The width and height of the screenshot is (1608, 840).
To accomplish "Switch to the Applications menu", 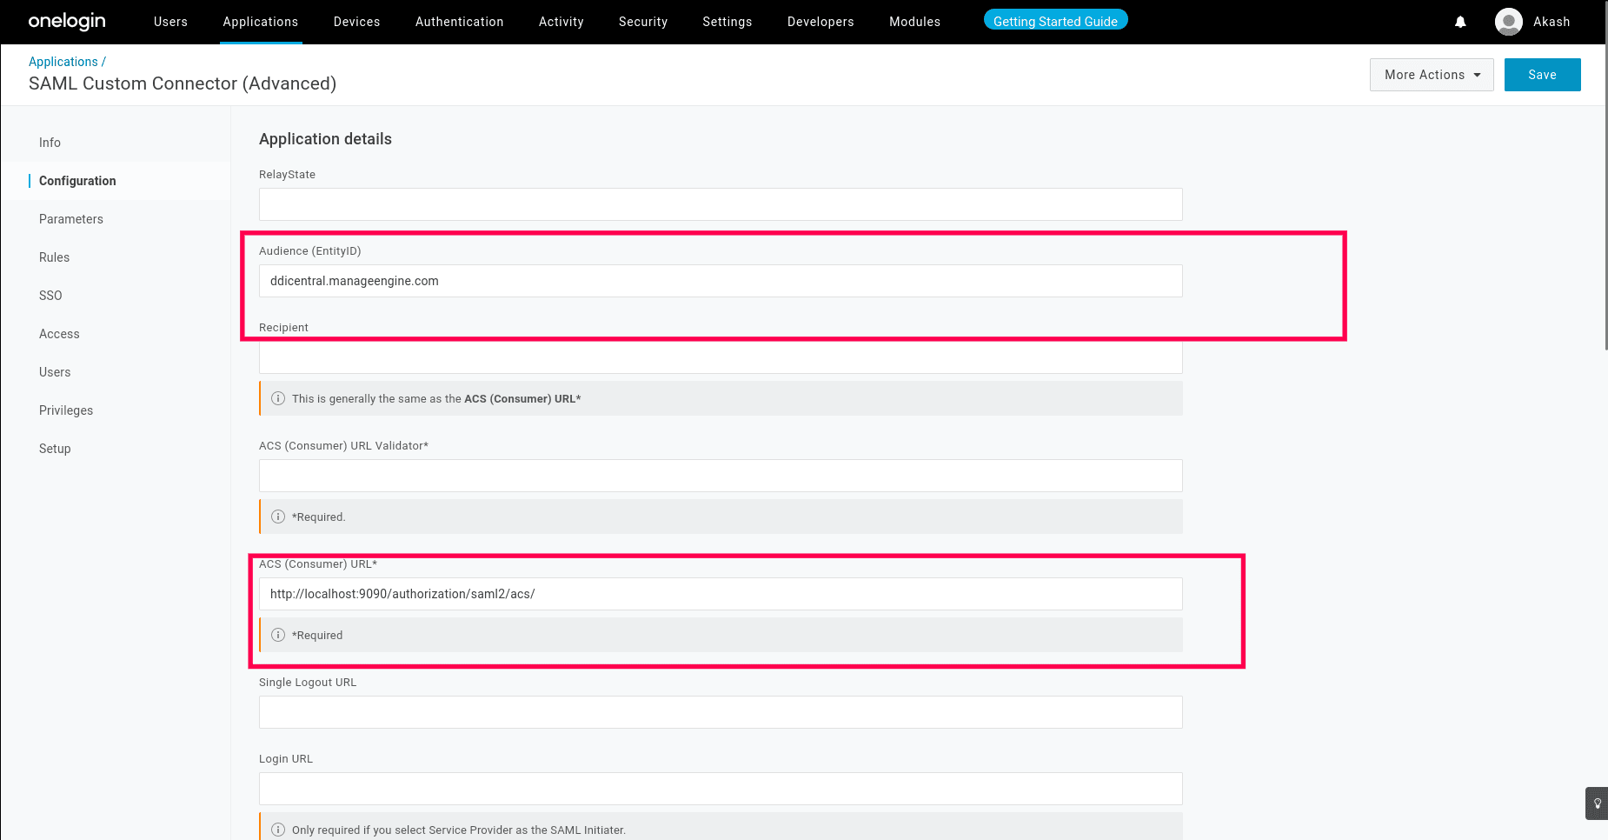I will 260,22.
